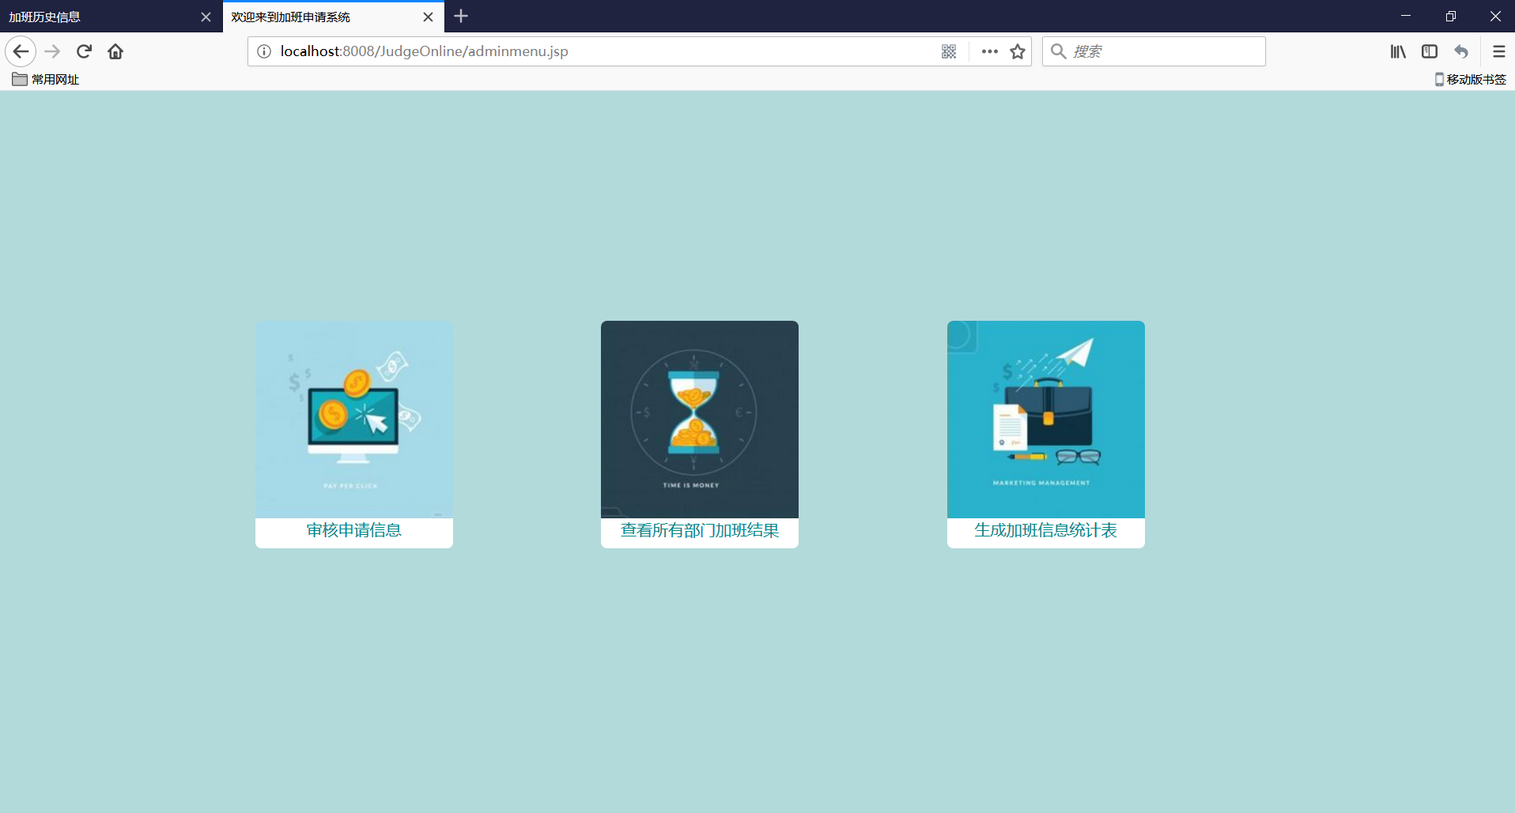
Task: Click the hourglass Time is Money image
Action: [x=700, y=420]
